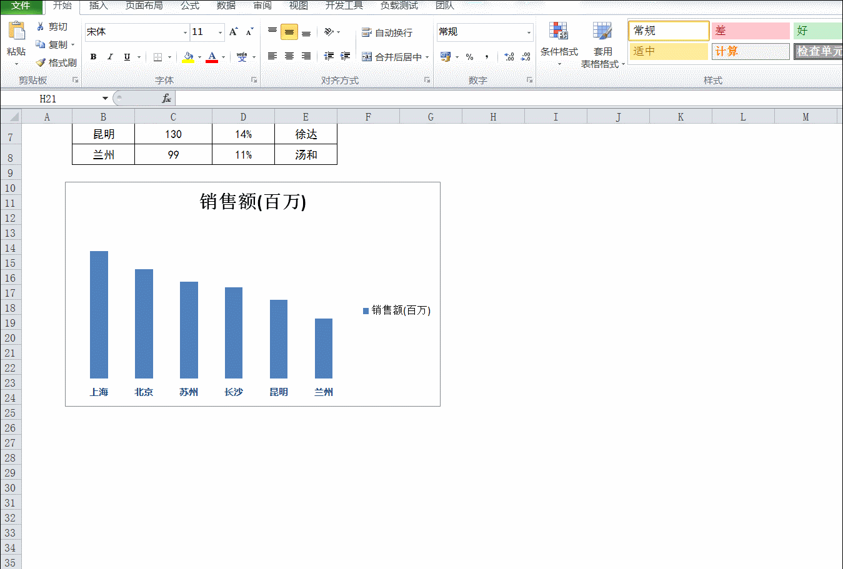Apply the accounting number format icon
The width and height of the screenshot is (843, 569).
(446, 57)
